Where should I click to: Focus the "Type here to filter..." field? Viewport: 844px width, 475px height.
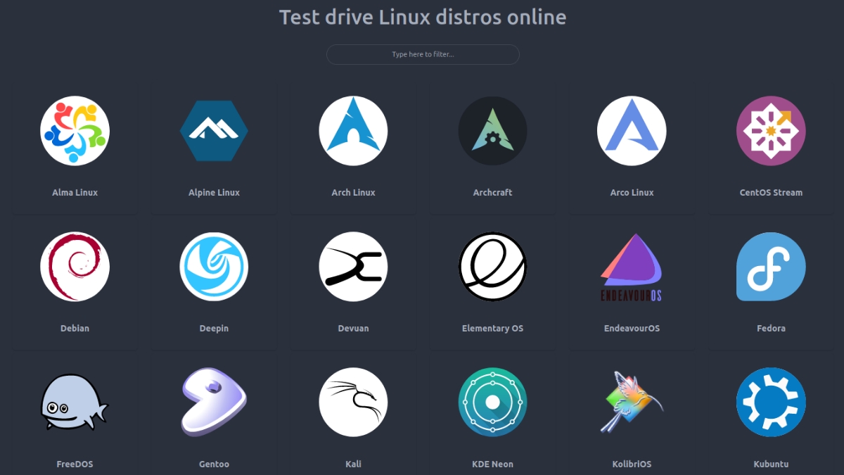(x=423, y=54)
